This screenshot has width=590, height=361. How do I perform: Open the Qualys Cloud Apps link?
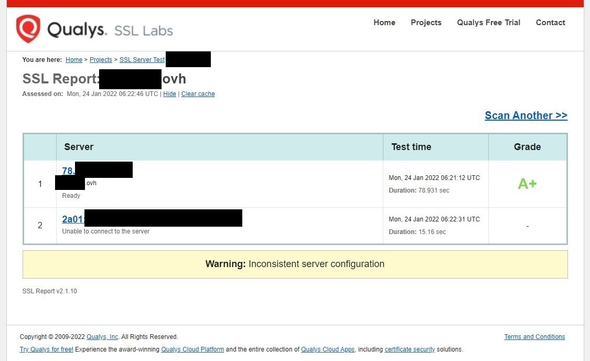pos(328,349)
